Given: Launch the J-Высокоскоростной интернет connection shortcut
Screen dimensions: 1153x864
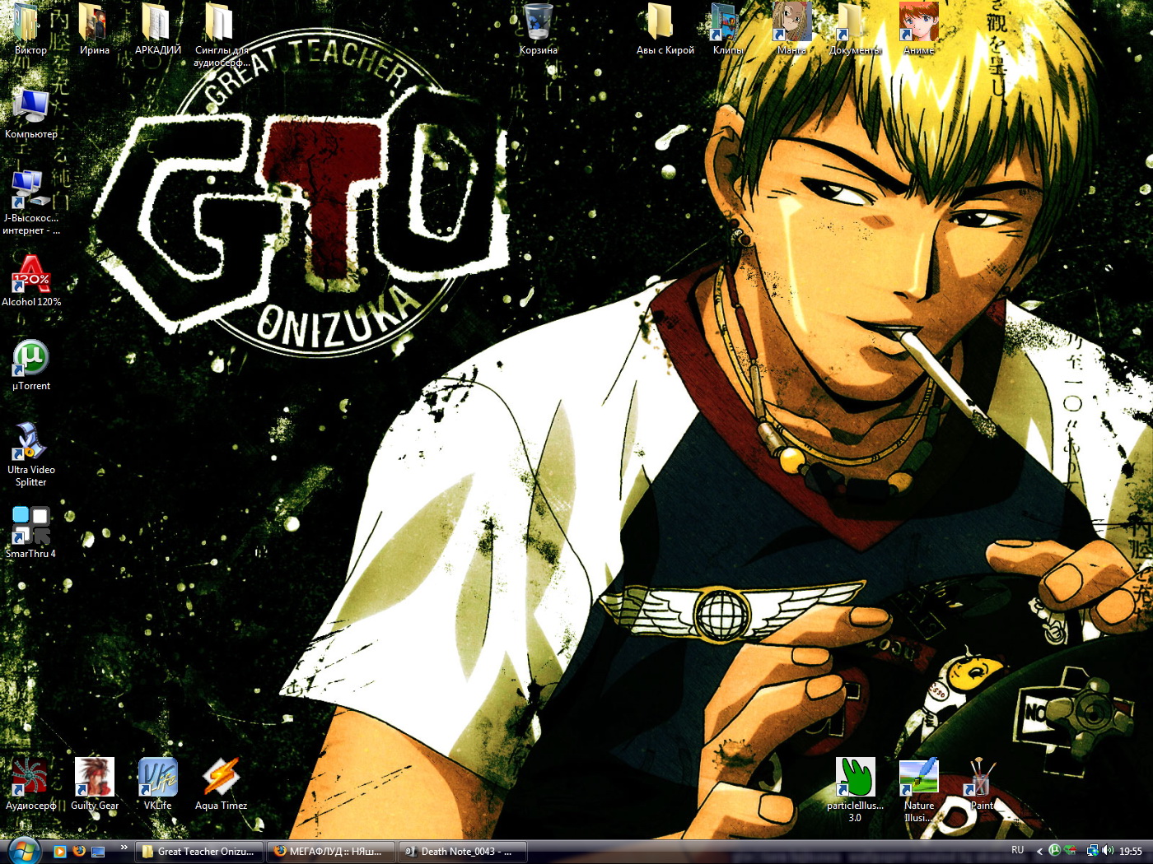Looking at the screenshot, I should (30, 202).
